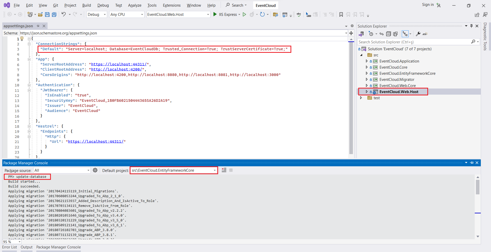Undo the last action via toolbar

(64, 14)
